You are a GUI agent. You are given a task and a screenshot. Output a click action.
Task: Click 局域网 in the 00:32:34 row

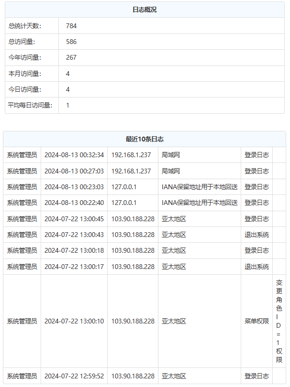pyautogui.click(x=171, y=155)
